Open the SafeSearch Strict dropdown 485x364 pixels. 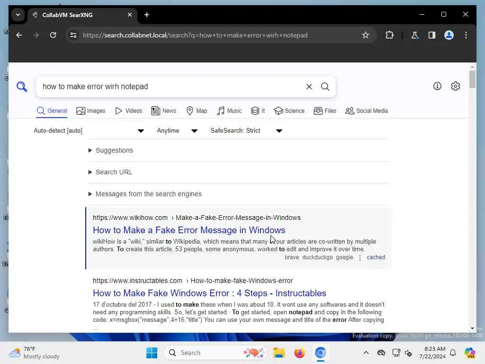coord(246,131)
